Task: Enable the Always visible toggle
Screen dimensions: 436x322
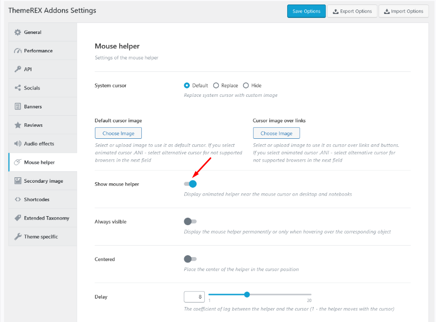Action: [x=190, y=221]
